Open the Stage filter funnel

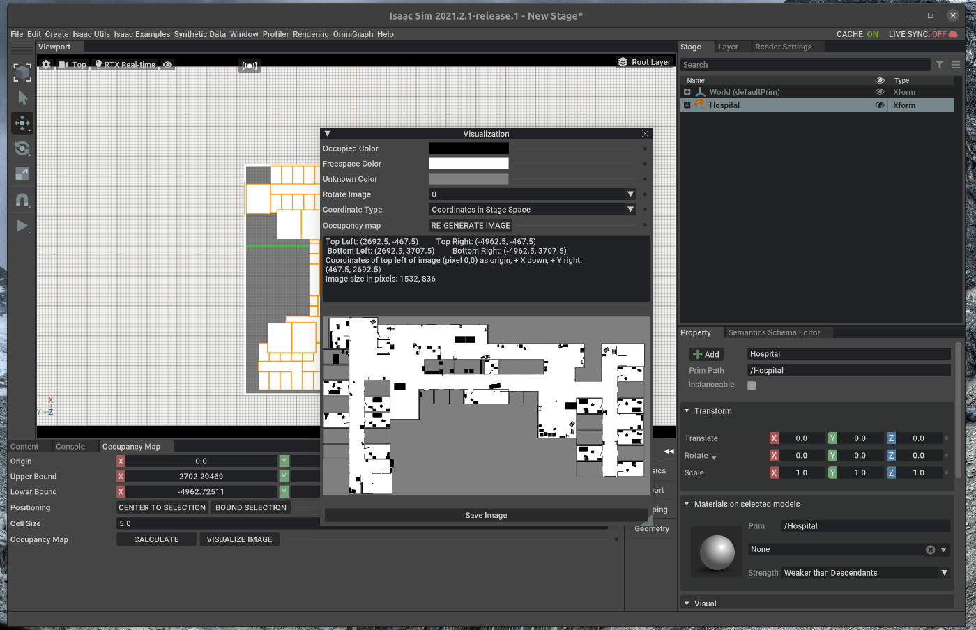pos(940,65)
